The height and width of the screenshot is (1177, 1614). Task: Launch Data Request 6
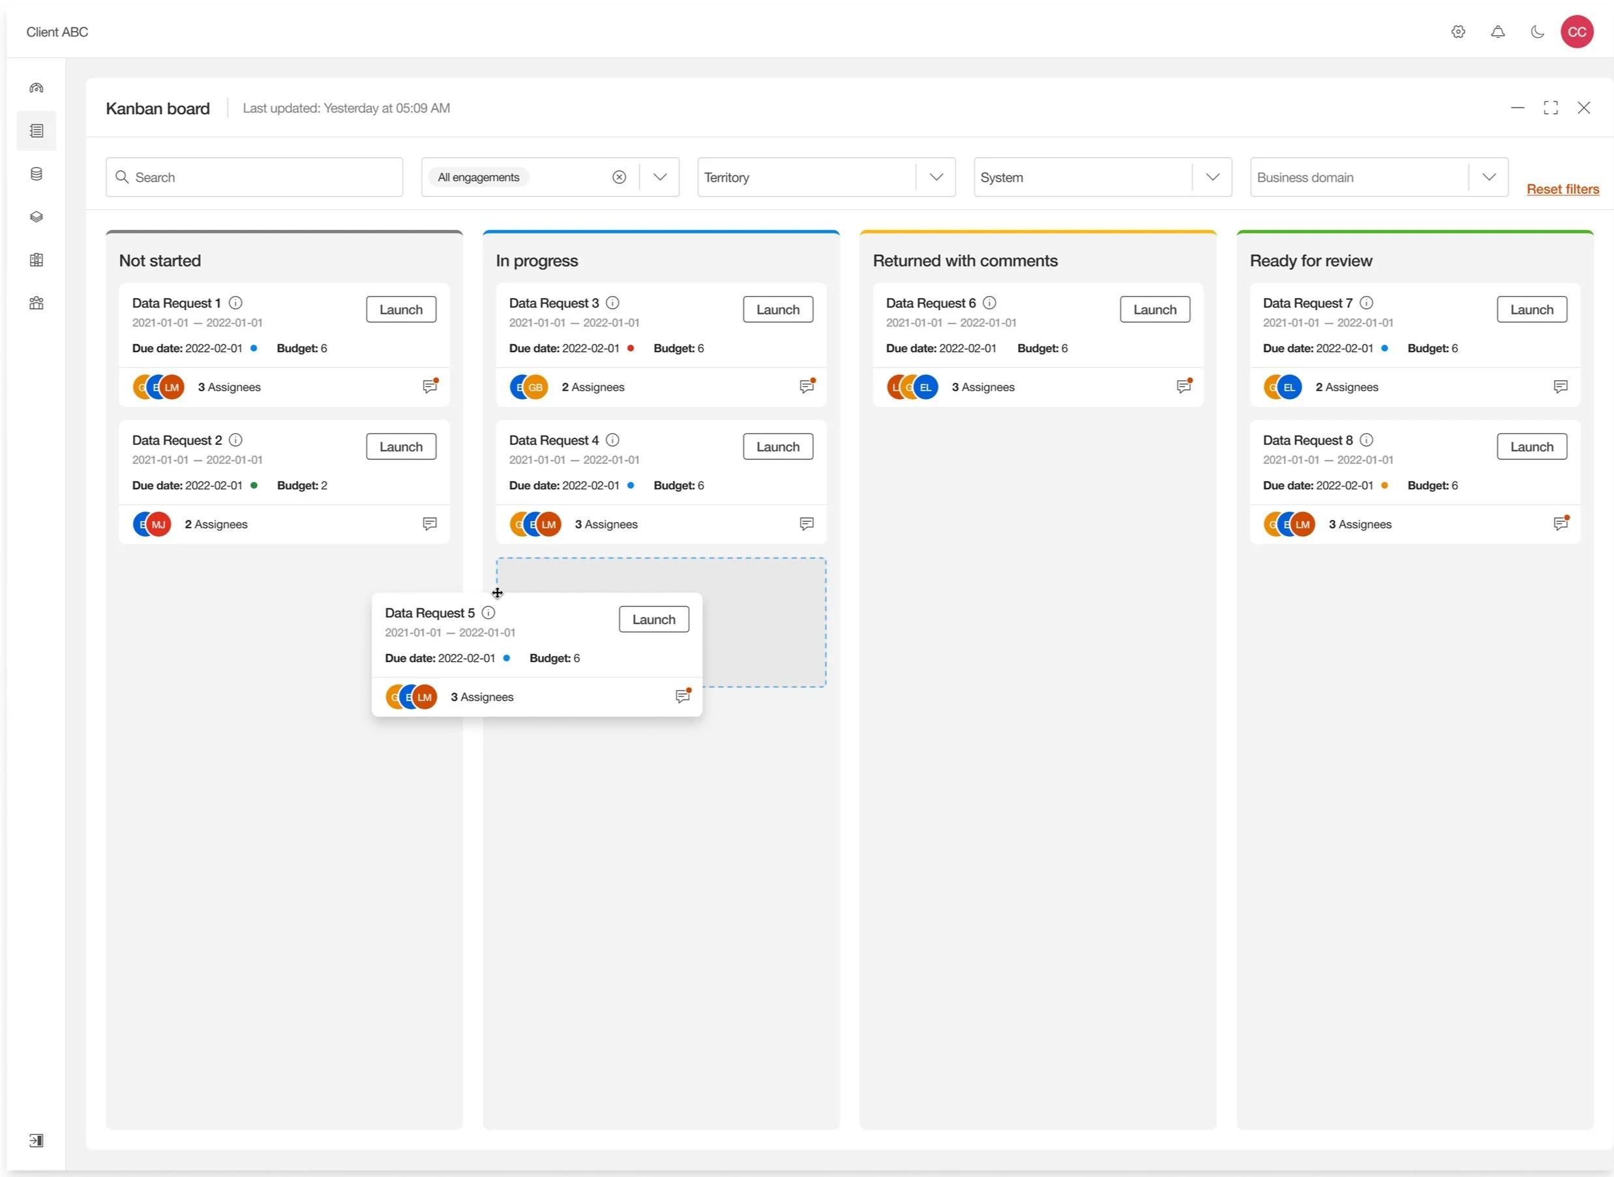click(x=1154, y=310)
